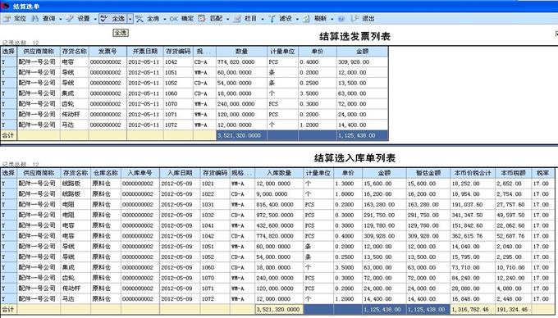
Task: Click the 全消 (deselect all) icon
Action: (139, 19)
